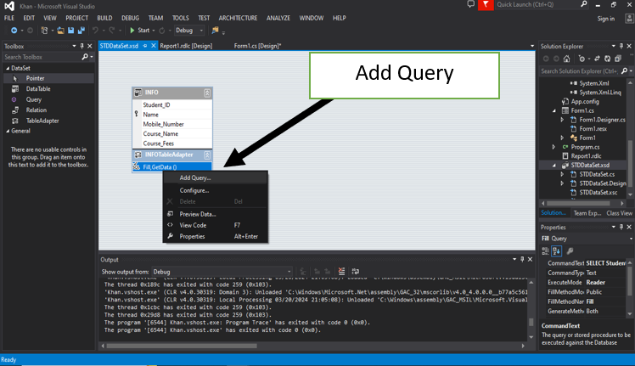This screenshot has height=366, width=635.
Task: Click the red notifications flag icon
Action: coord(486,5)
